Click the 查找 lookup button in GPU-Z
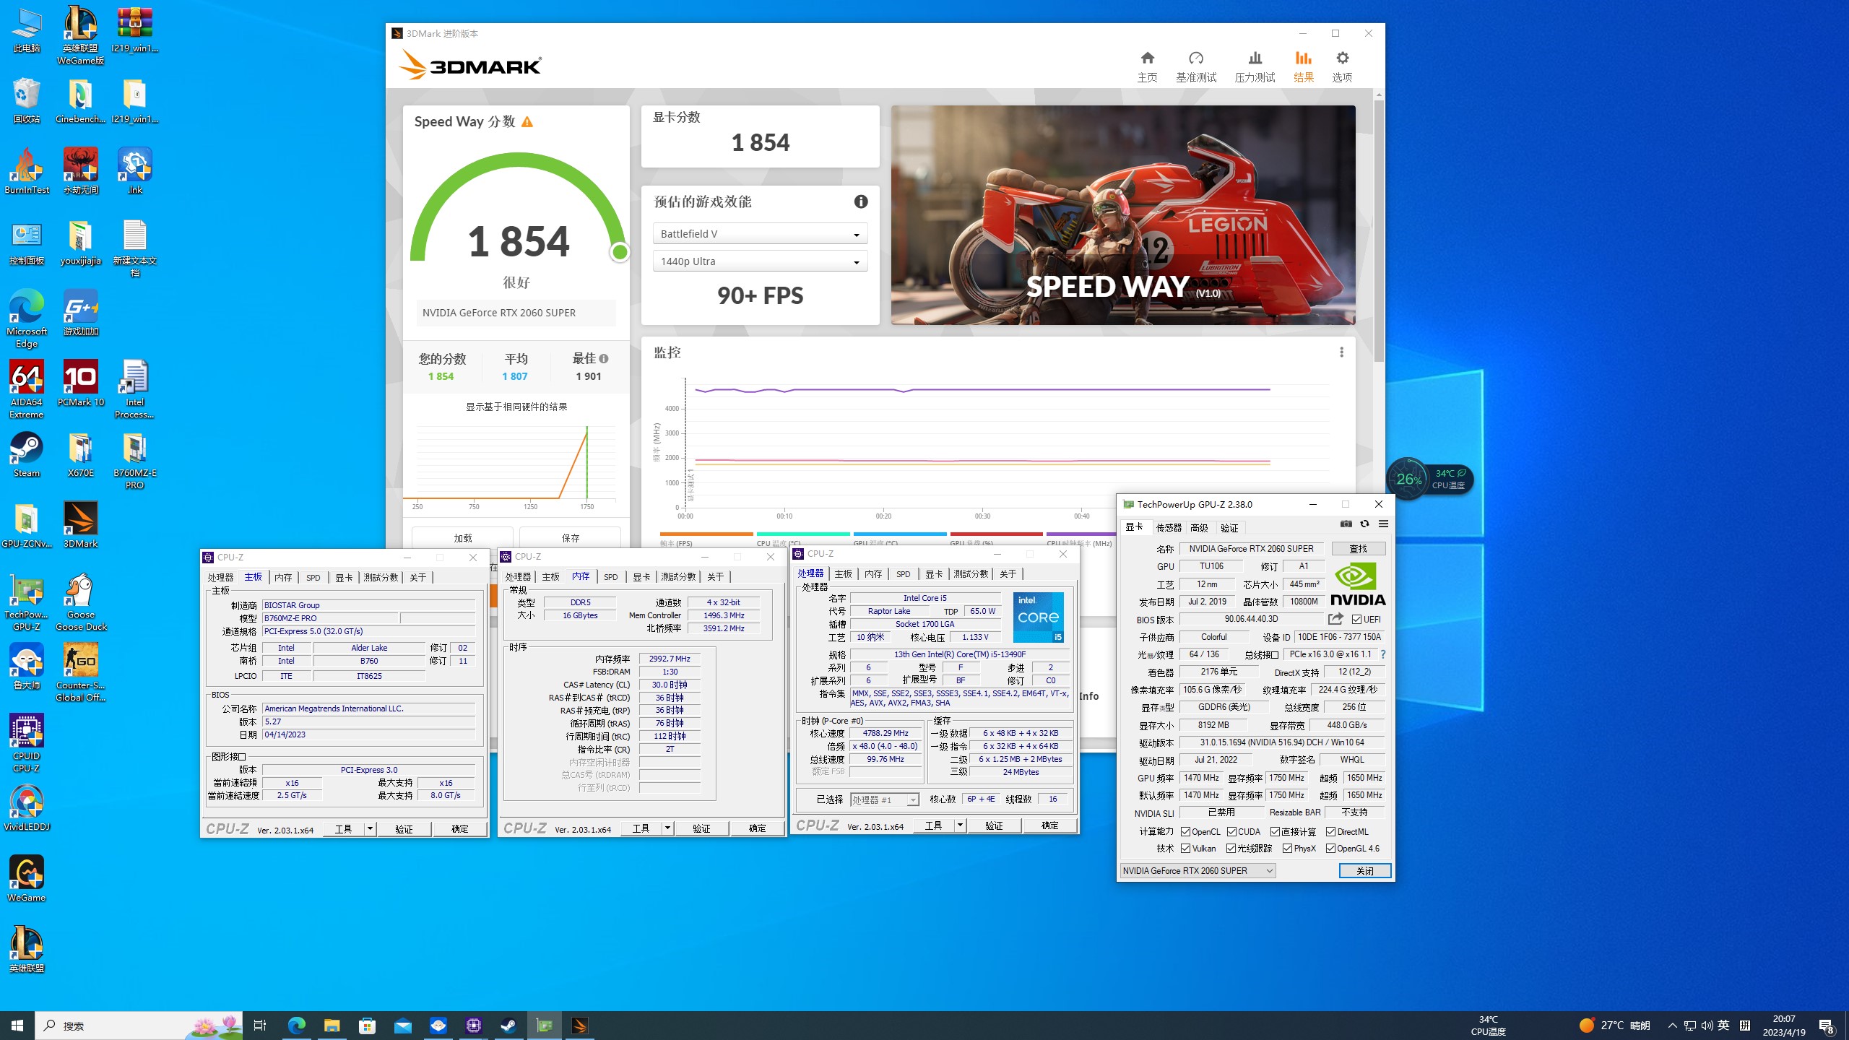The image size is (1849, 1040). click(x=1358, y=549)
